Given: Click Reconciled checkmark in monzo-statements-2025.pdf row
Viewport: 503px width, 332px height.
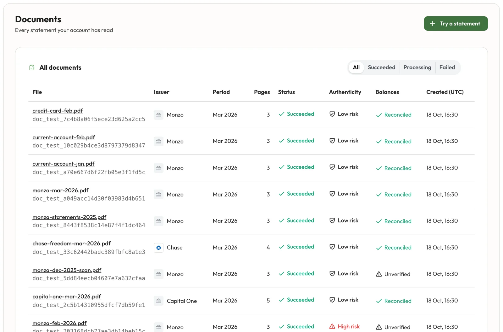Looking at the screenshot, I should click(x=379, y=221).
